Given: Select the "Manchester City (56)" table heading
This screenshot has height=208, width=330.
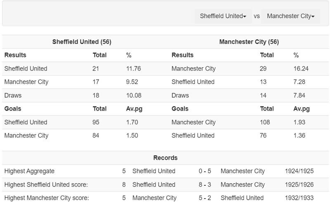Looking at the screenshot, I should pyautogui.click(x=249, y=42).
